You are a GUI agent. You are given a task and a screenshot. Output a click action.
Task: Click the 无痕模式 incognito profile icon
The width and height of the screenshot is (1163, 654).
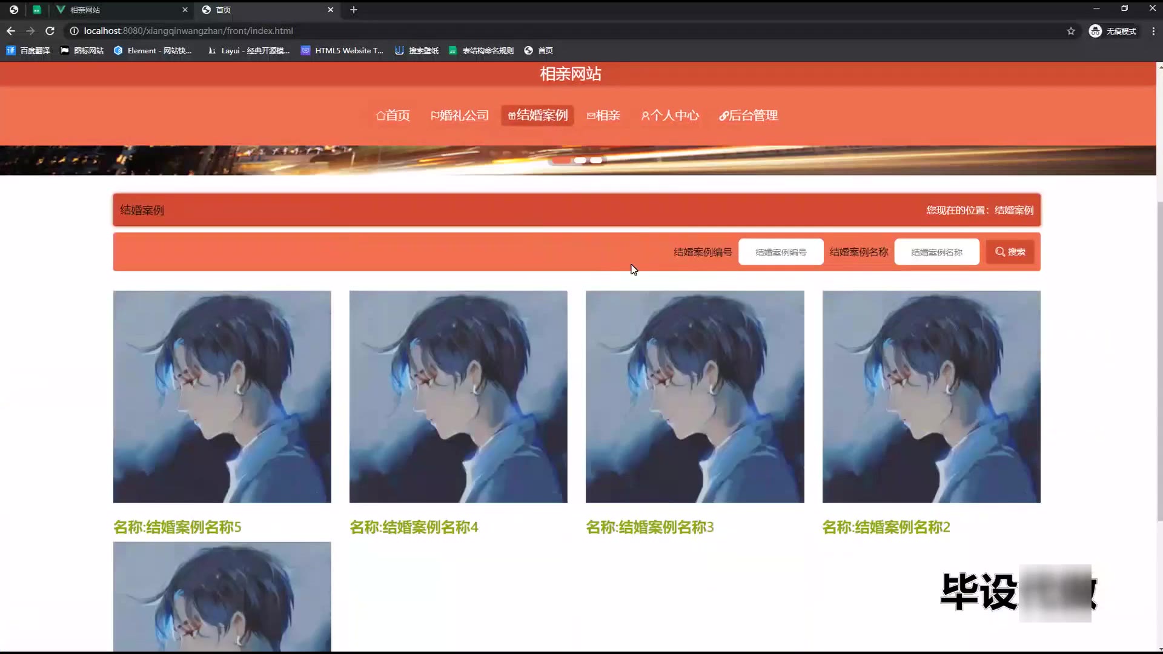tap(1095, 31)
